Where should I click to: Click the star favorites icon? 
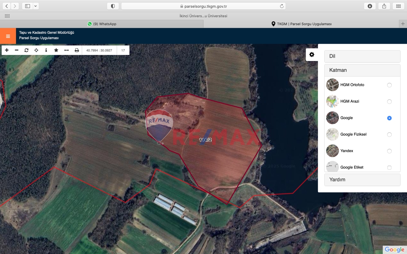56,50
